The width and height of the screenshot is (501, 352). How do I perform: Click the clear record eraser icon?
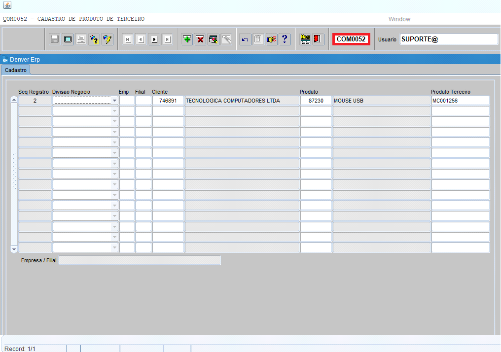click(x=213, y=39)
